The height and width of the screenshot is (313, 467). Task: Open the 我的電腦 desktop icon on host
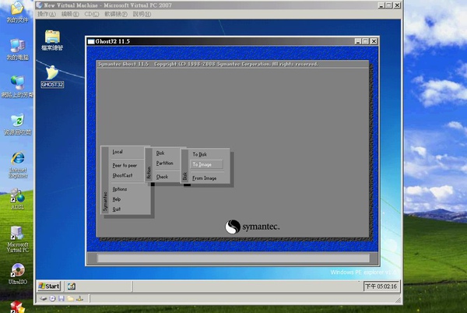[18, 49]
